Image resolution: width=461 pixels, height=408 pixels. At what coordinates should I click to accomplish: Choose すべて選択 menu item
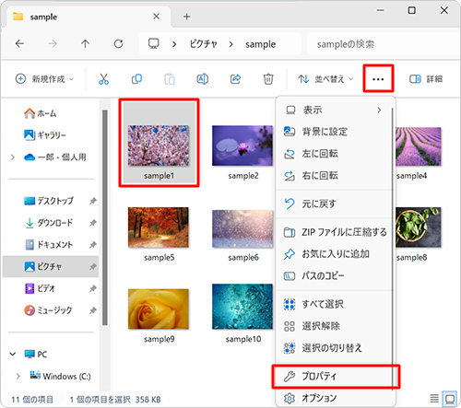[x=334, y=304]
